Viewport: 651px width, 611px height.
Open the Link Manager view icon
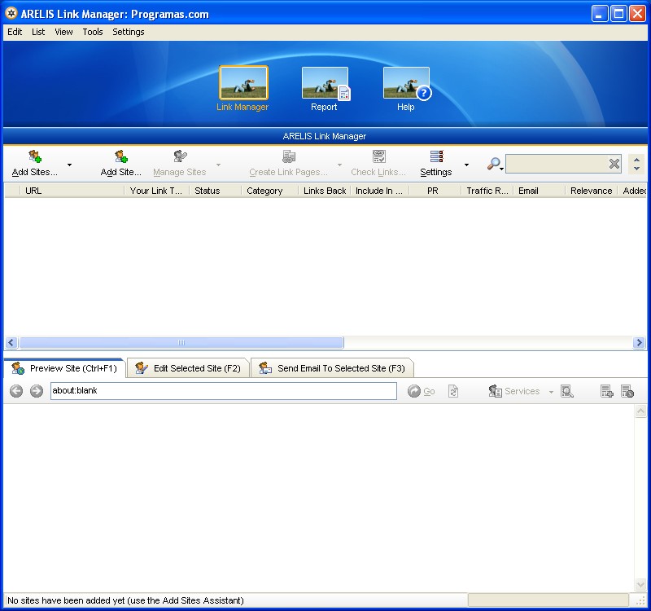(x=243, y=83)
